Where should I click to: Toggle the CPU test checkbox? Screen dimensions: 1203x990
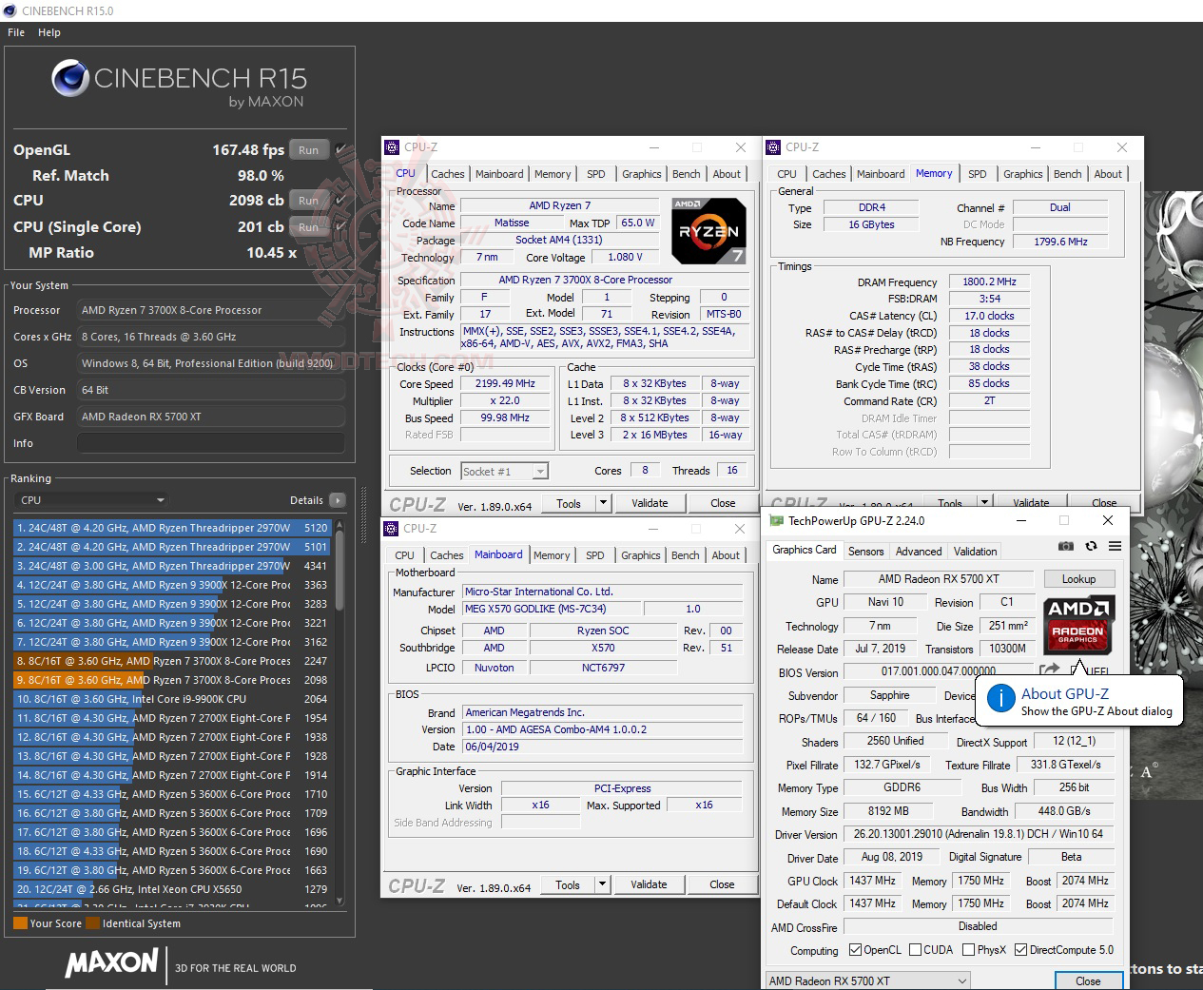pos(340,201)
